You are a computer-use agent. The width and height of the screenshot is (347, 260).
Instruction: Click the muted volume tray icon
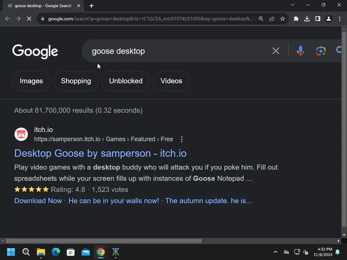(x=306, y=252)
